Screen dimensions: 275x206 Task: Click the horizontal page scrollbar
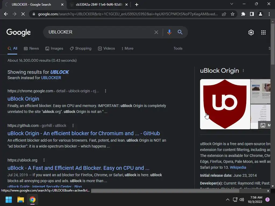point(165,191)
